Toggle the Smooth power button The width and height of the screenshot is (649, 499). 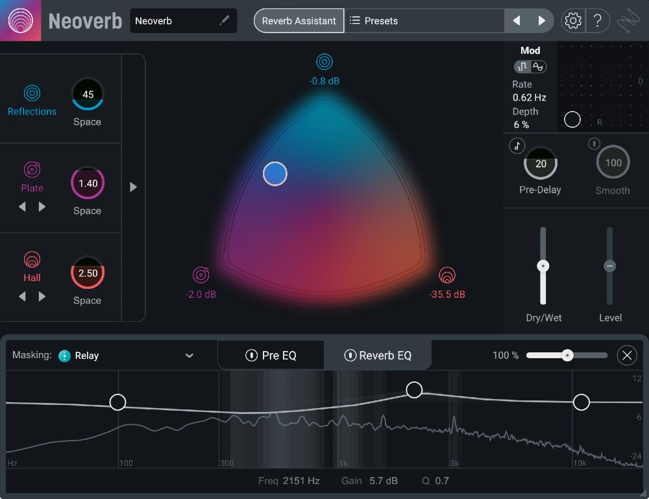tap(593, 143)
